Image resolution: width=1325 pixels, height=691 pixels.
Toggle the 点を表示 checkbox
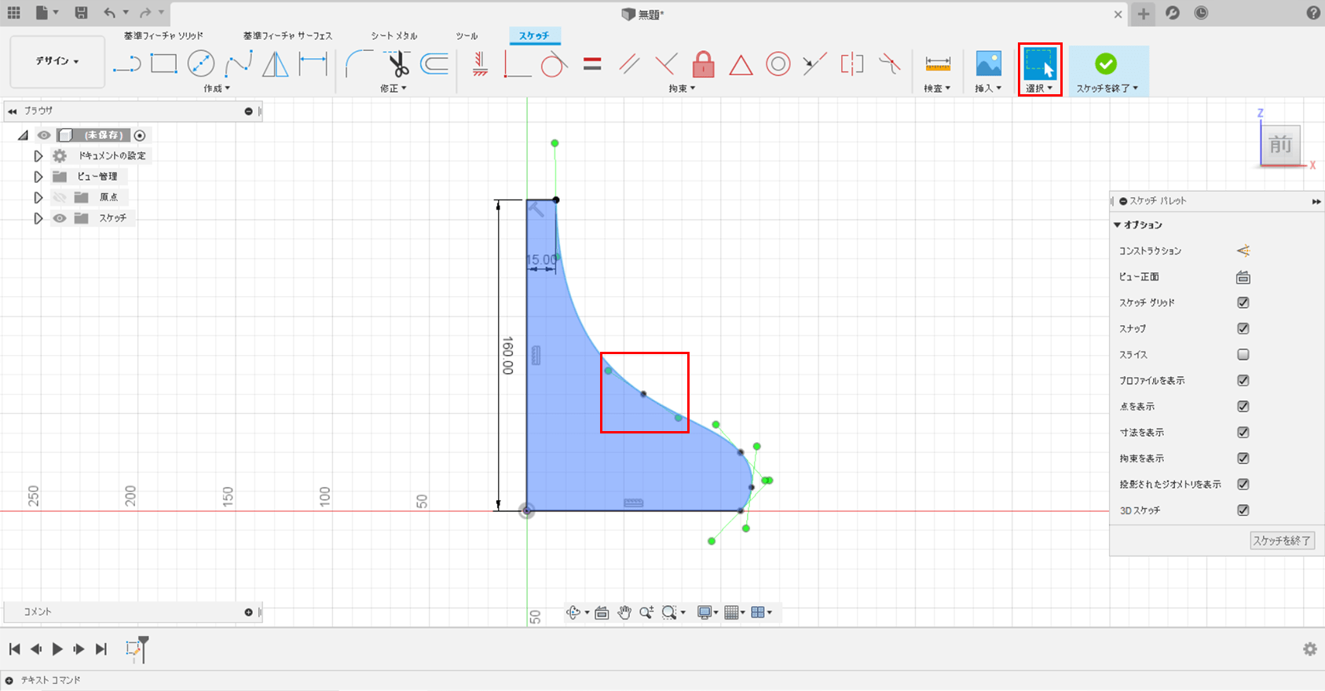(1243, 406)
